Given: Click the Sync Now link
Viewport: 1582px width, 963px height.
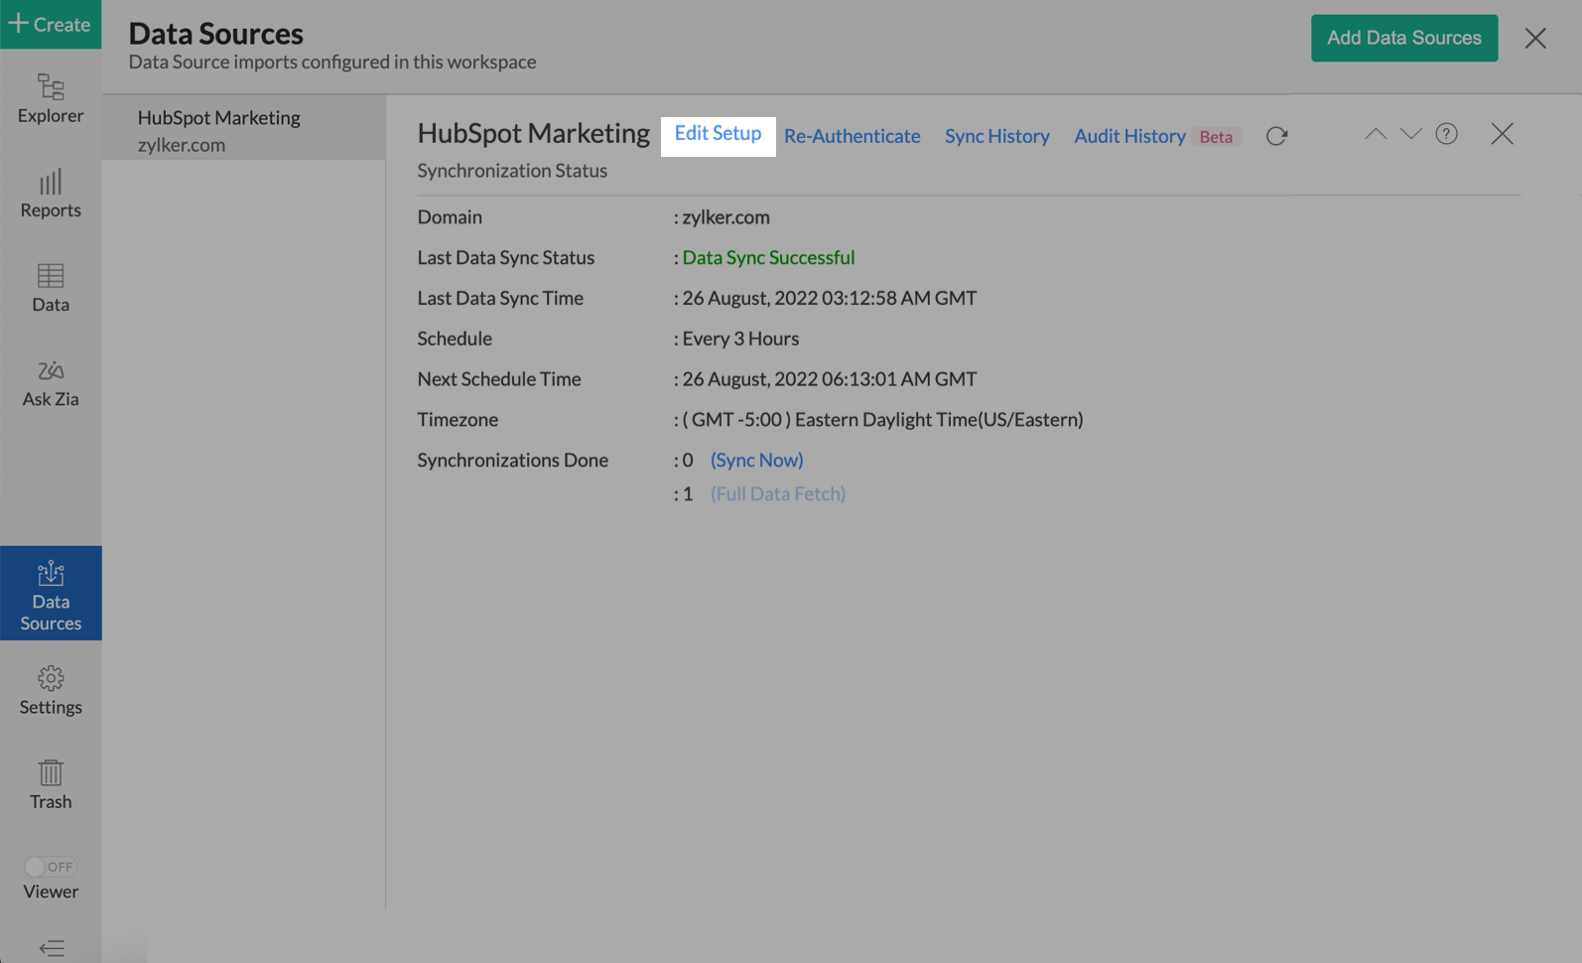Looking at the screenshot, I should 756,460.
